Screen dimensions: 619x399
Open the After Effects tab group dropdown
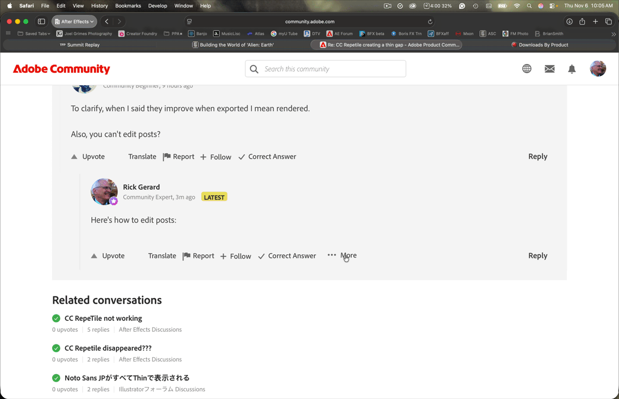click(x=74, y=21)
